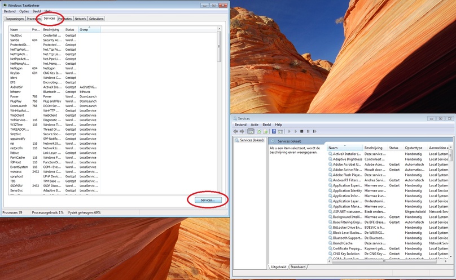The image size is (456, 280).
Task: Click the Restart Service toolbar icon
Action: tap(315, 132)
